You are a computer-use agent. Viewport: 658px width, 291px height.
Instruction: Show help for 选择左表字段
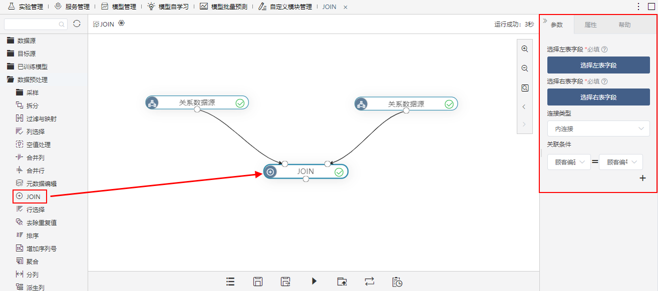point(604,49)
